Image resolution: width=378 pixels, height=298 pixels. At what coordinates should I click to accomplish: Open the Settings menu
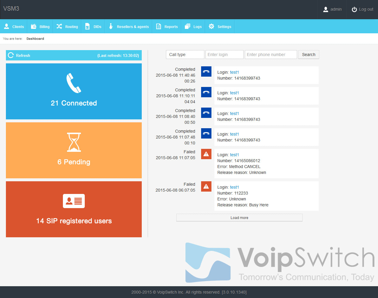click(x=220, y=27)
